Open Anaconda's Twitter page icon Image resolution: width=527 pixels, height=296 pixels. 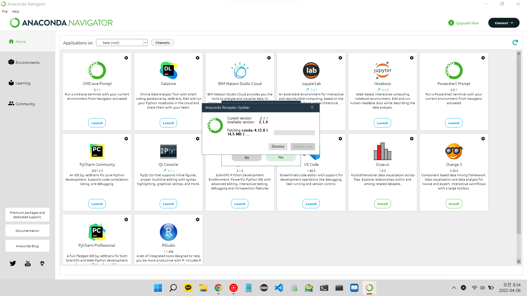[13, 263]
